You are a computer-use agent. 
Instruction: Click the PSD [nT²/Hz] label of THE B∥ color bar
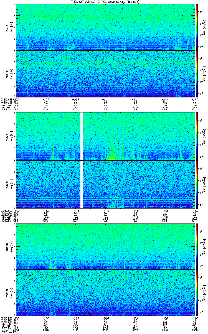pos(204,293)
